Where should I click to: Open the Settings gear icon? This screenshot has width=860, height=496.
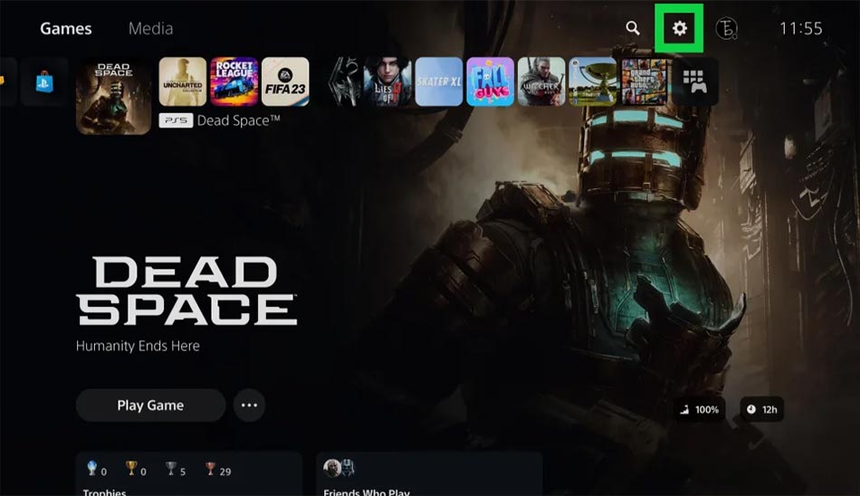click(x=680, y=28)
